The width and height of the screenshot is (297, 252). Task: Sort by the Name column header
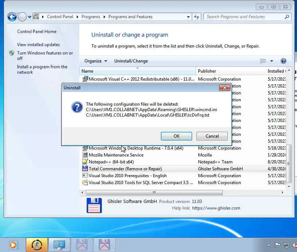click(x=138, y=71)
